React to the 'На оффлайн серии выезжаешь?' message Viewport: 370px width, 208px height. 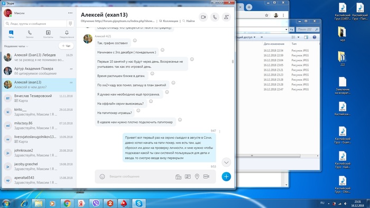point(151,101)
